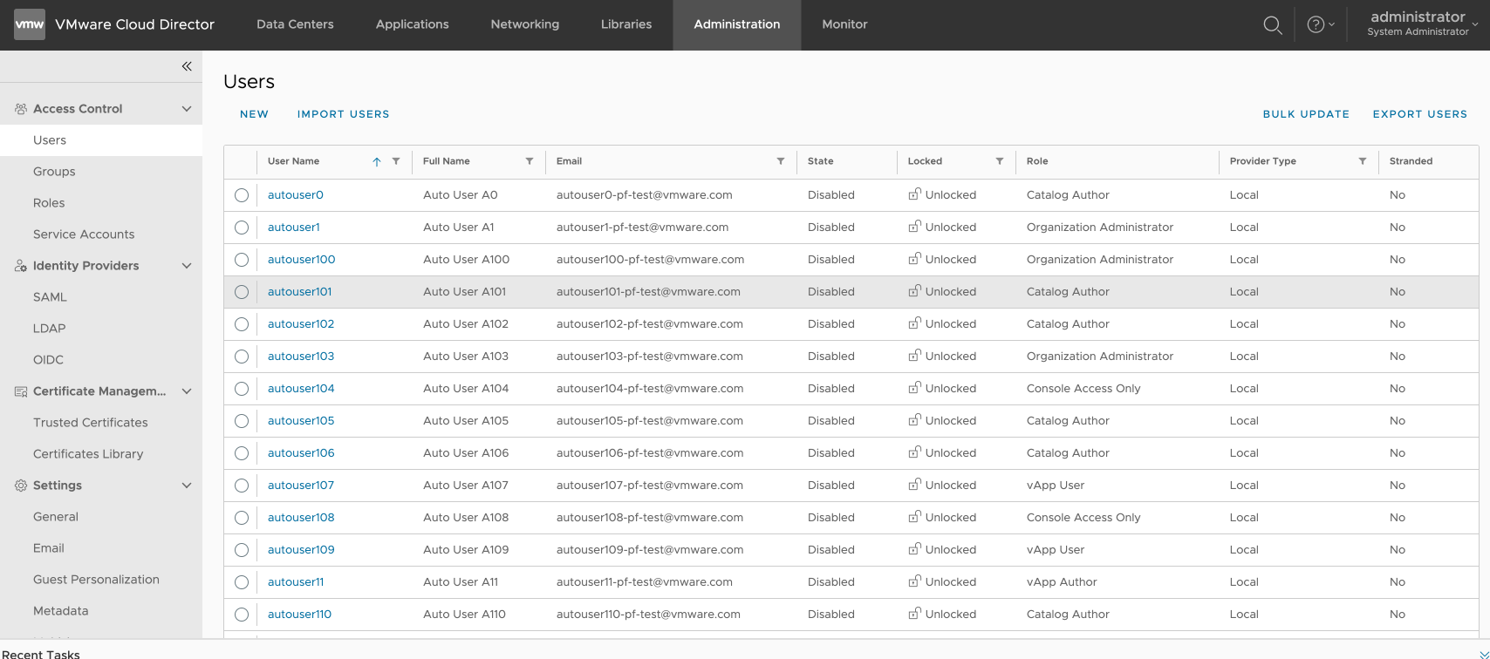1490x659 pixels.
Task: Click the filter icon on Provider Type column
Action: (x=1363, y=161)
